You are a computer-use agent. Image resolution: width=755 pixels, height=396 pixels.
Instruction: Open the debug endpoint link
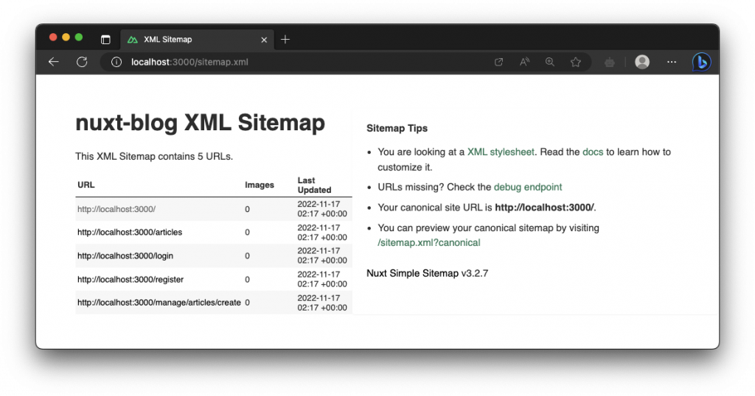pos(528,187)
